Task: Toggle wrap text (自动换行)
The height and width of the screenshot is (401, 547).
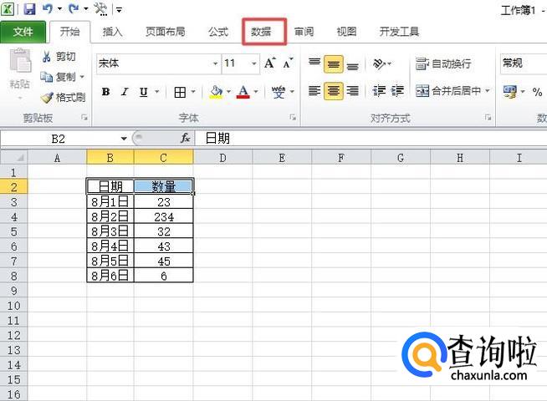Action: click(x=444, y=63)
